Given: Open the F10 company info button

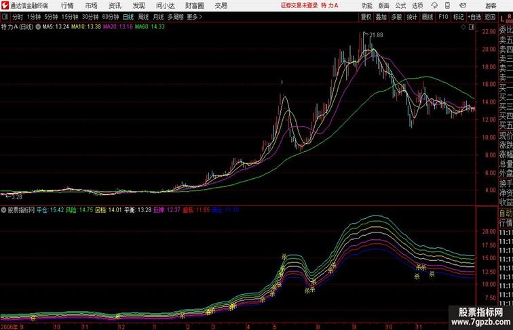Looking at the screenshot, I should 443,17.
